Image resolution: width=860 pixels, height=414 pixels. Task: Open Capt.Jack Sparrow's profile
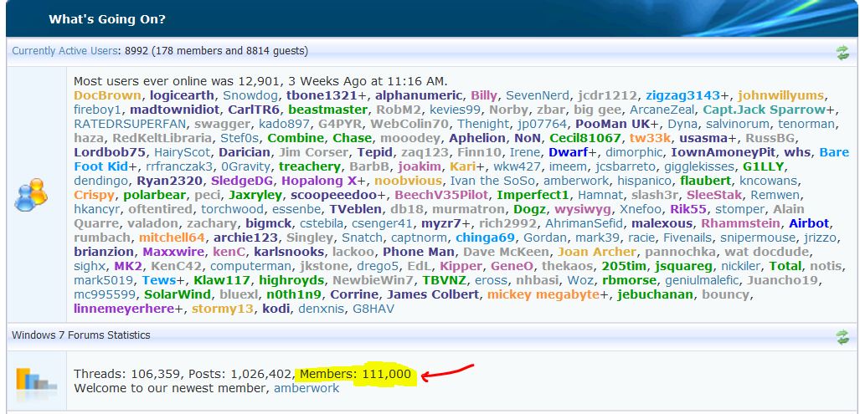tap(765, 110)
